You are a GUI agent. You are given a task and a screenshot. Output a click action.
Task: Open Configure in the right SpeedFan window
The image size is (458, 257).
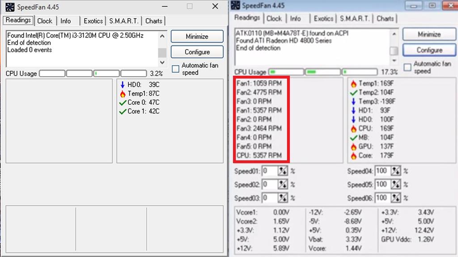point(429,50)
